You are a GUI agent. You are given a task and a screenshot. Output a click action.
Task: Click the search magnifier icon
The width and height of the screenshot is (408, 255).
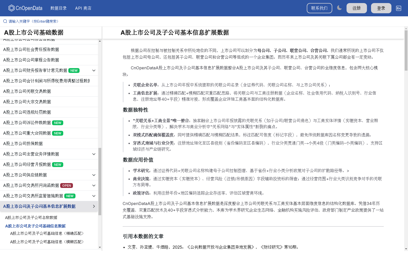[5, 21]
